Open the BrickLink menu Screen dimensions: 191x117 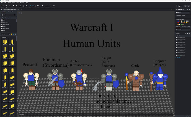click(x=22, y=3)
